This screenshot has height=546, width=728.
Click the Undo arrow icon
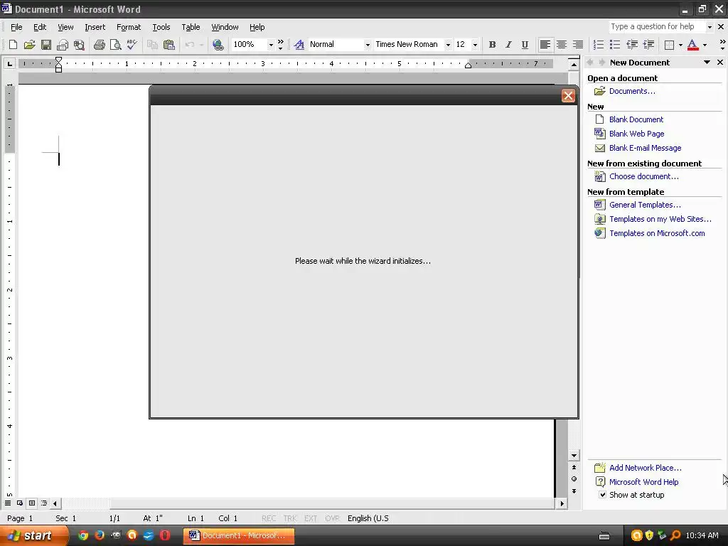click(189, 45)
